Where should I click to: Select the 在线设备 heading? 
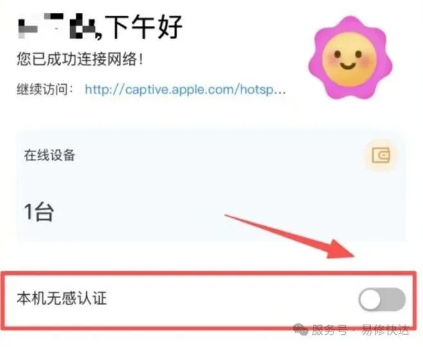coord(50,155)
